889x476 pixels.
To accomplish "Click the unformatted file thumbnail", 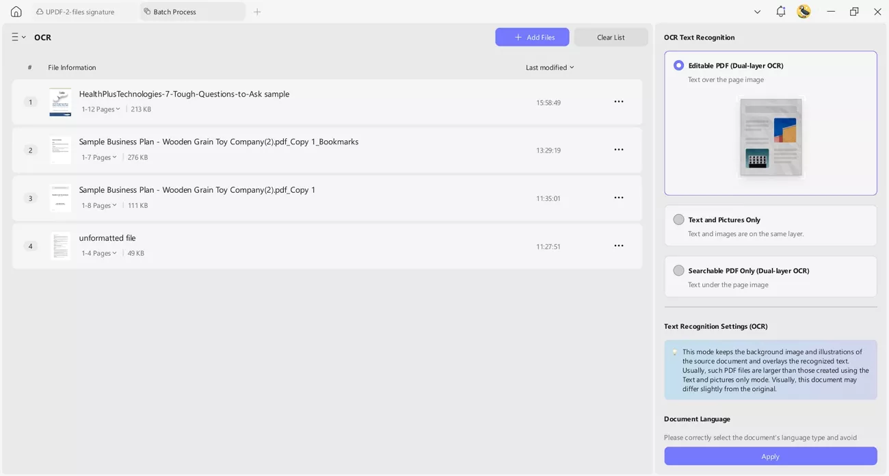I will (60, 246).
